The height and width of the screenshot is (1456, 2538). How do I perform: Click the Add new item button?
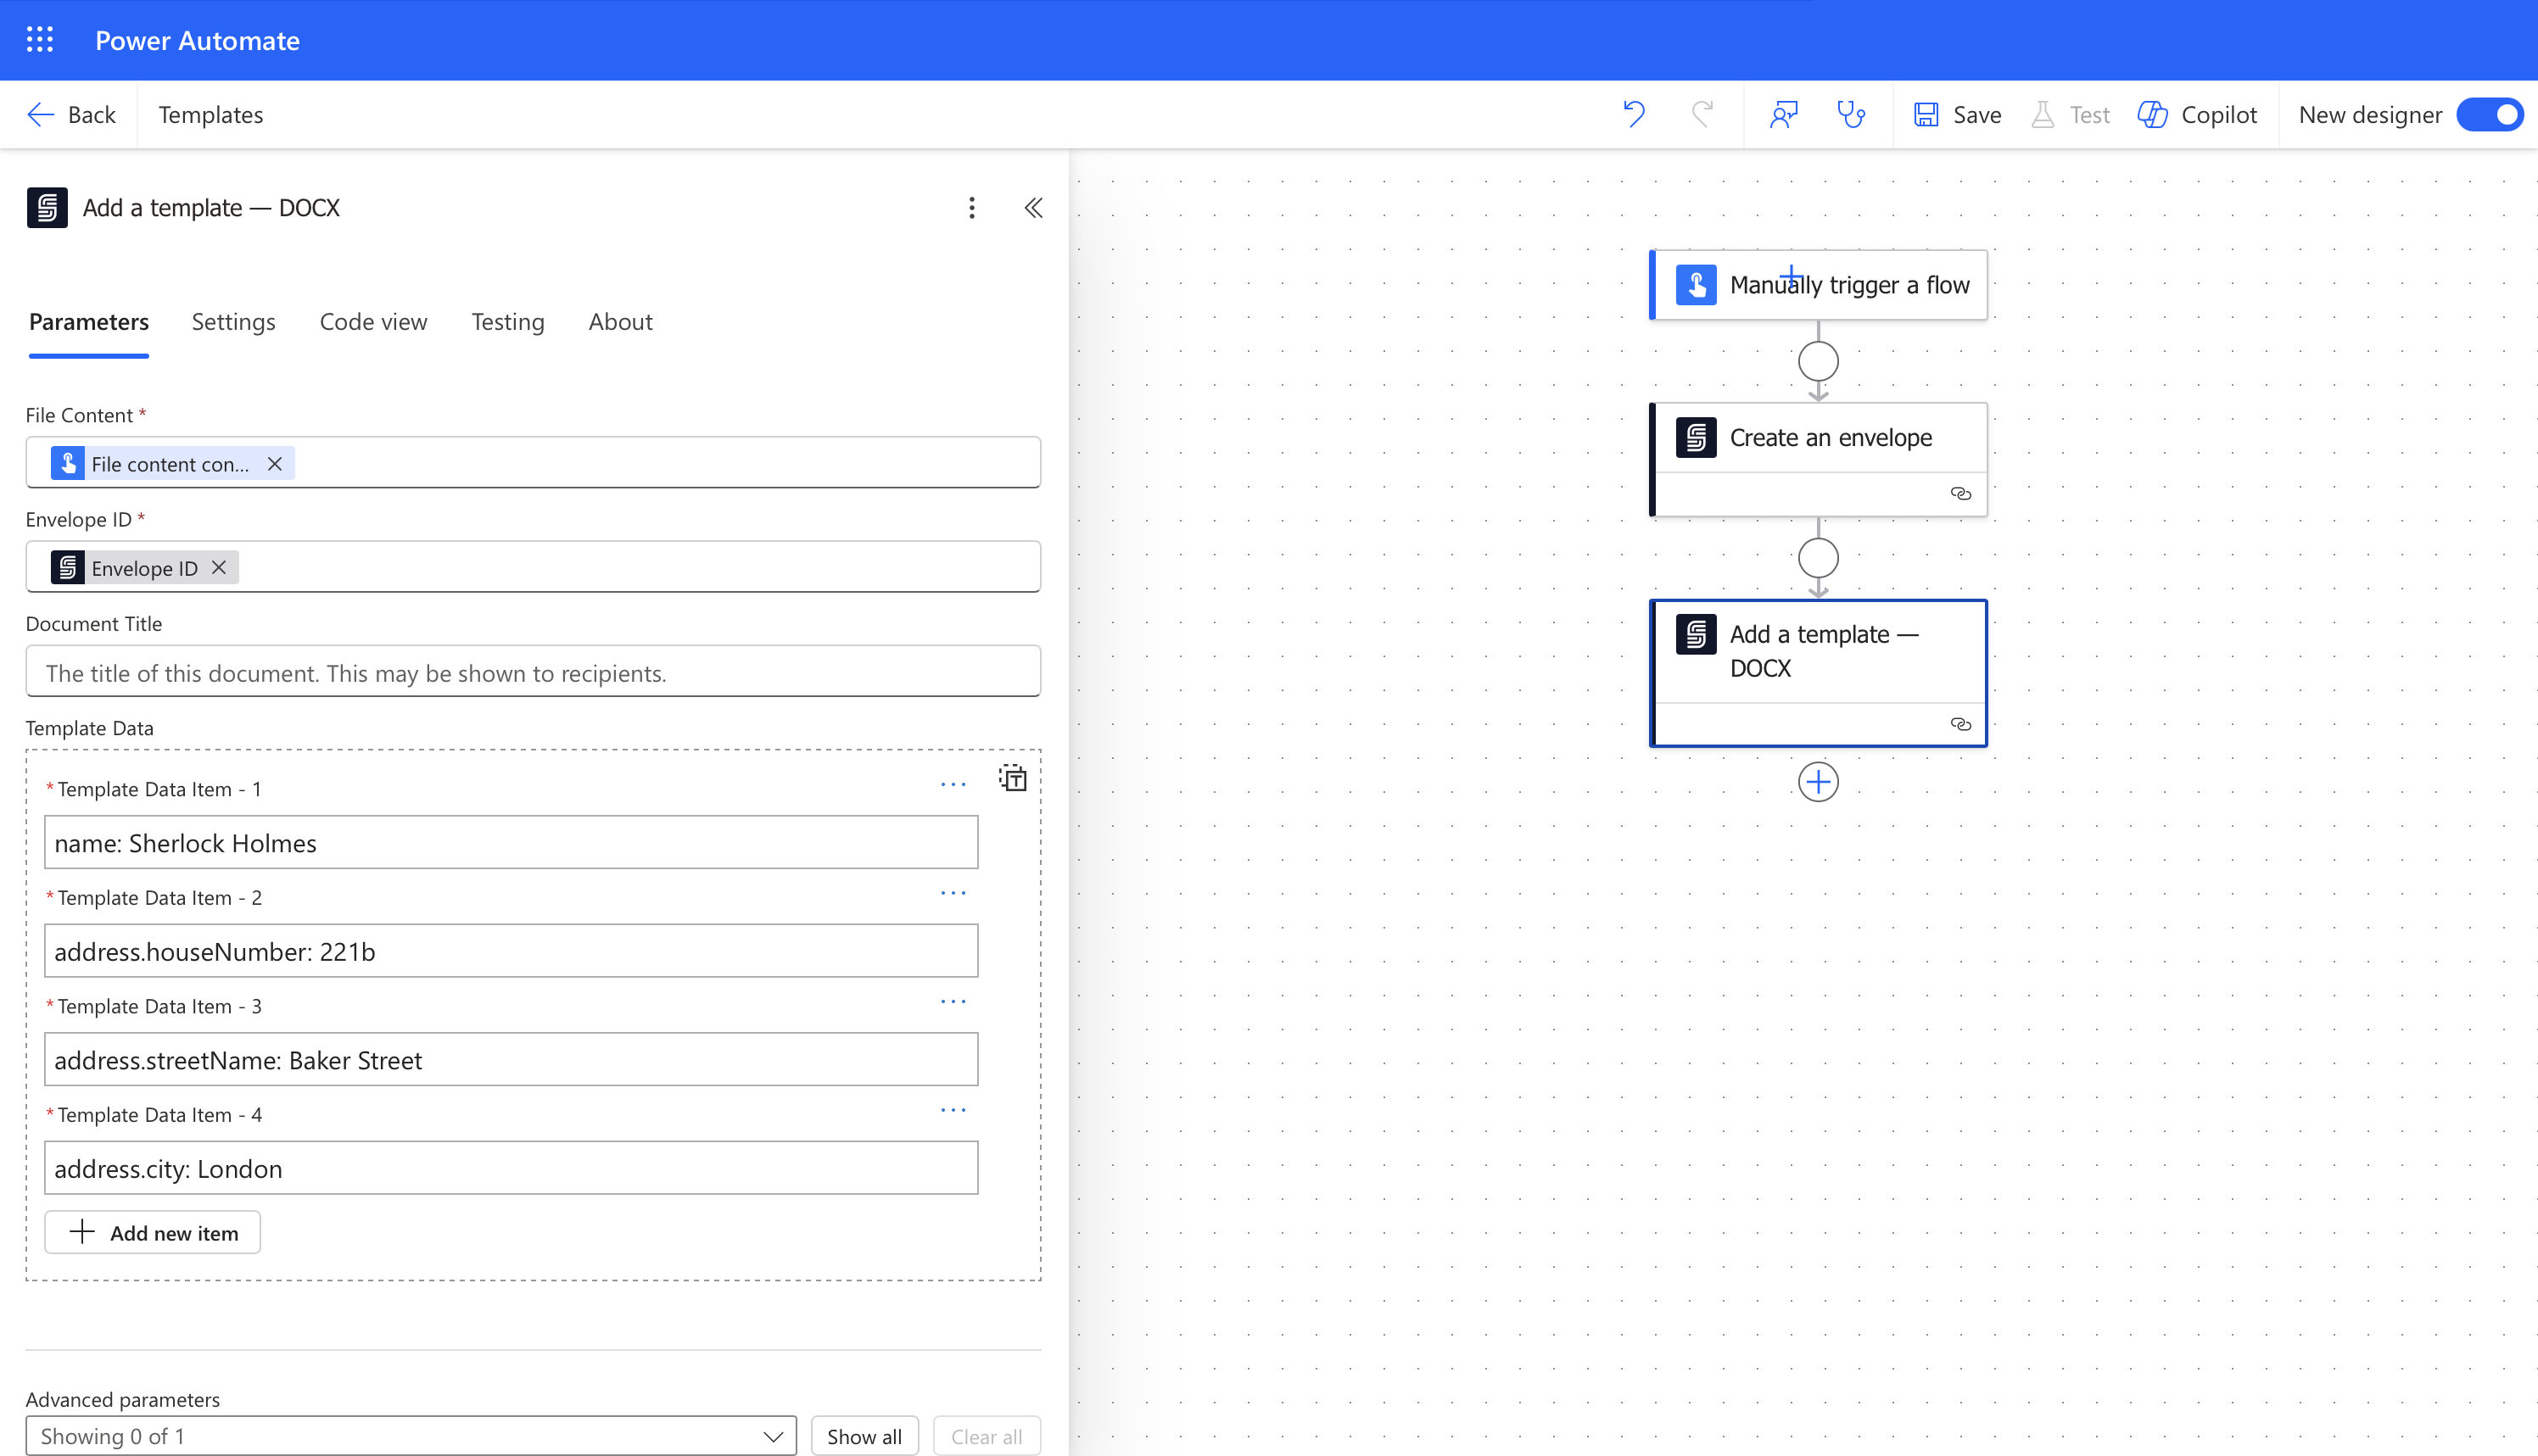[152, 1232]
